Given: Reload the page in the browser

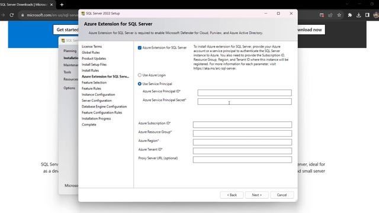Looking at the screenshot, I should pos(12,15).
